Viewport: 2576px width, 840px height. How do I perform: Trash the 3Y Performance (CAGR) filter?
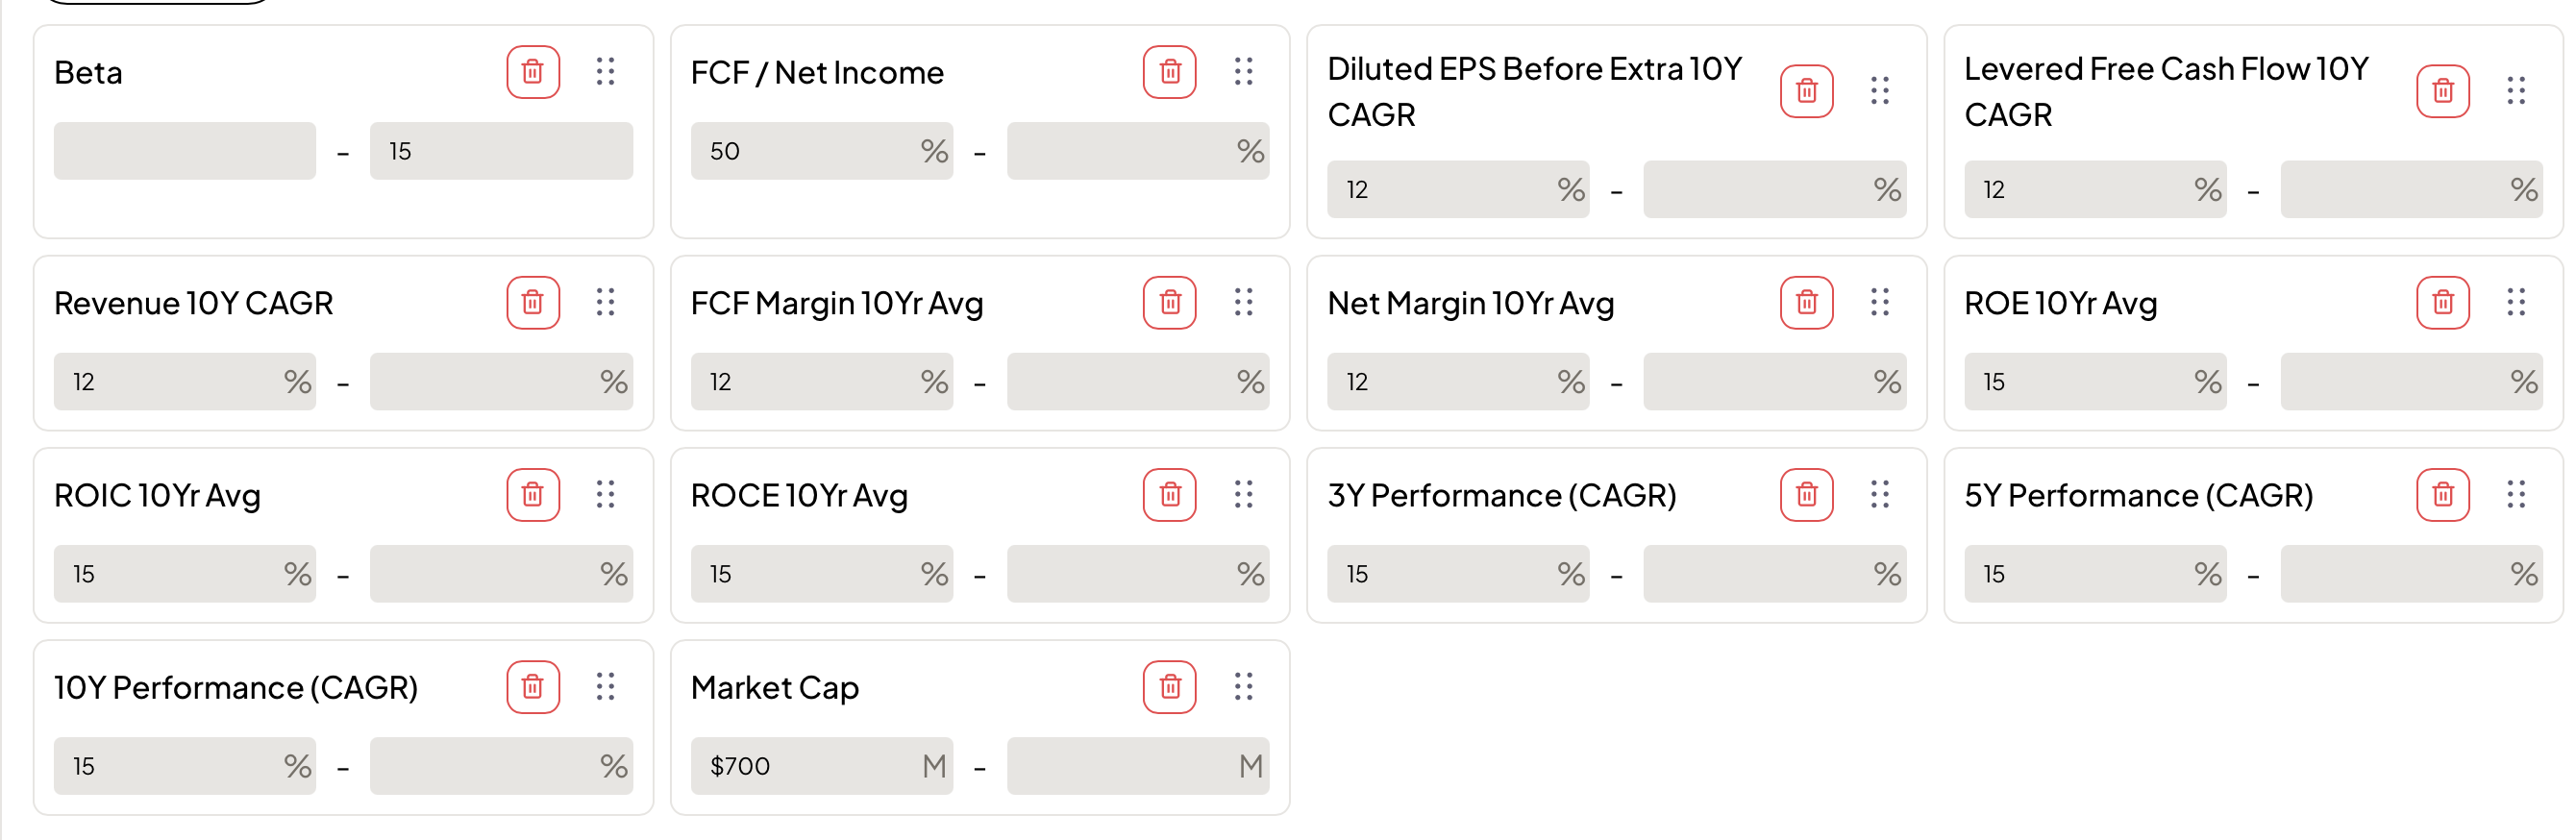[x=1806, y=494]
